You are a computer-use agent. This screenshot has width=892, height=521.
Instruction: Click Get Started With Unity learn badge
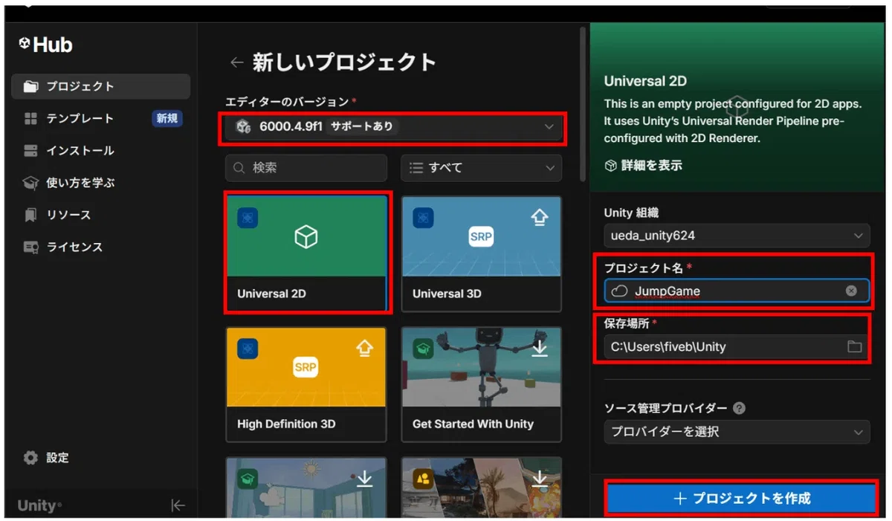click(423, 349)
